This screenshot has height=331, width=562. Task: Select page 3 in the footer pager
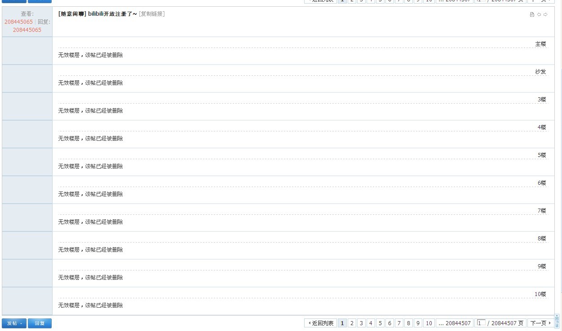(x=361, y=323)
